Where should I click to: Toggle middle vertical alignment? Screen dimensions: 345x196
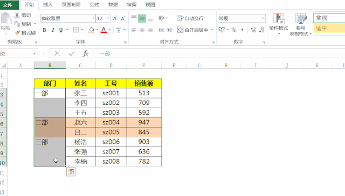tap(142, 18)
